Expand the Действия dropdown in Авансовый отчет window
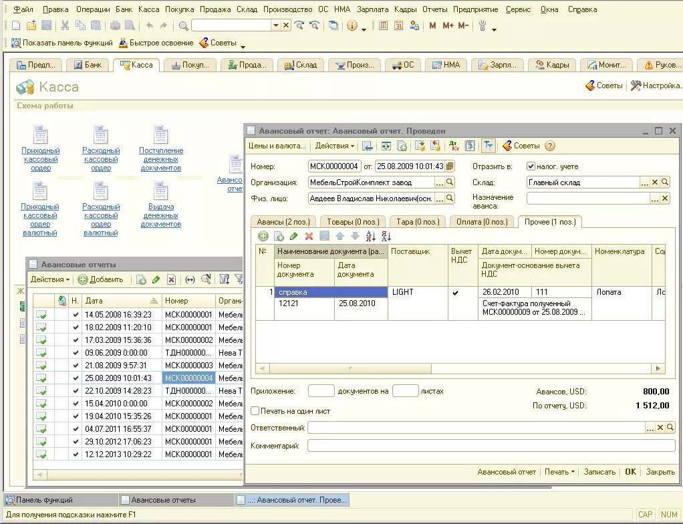Image resolution: width=683 pixels, height=524 pixels. click(335, 146)
